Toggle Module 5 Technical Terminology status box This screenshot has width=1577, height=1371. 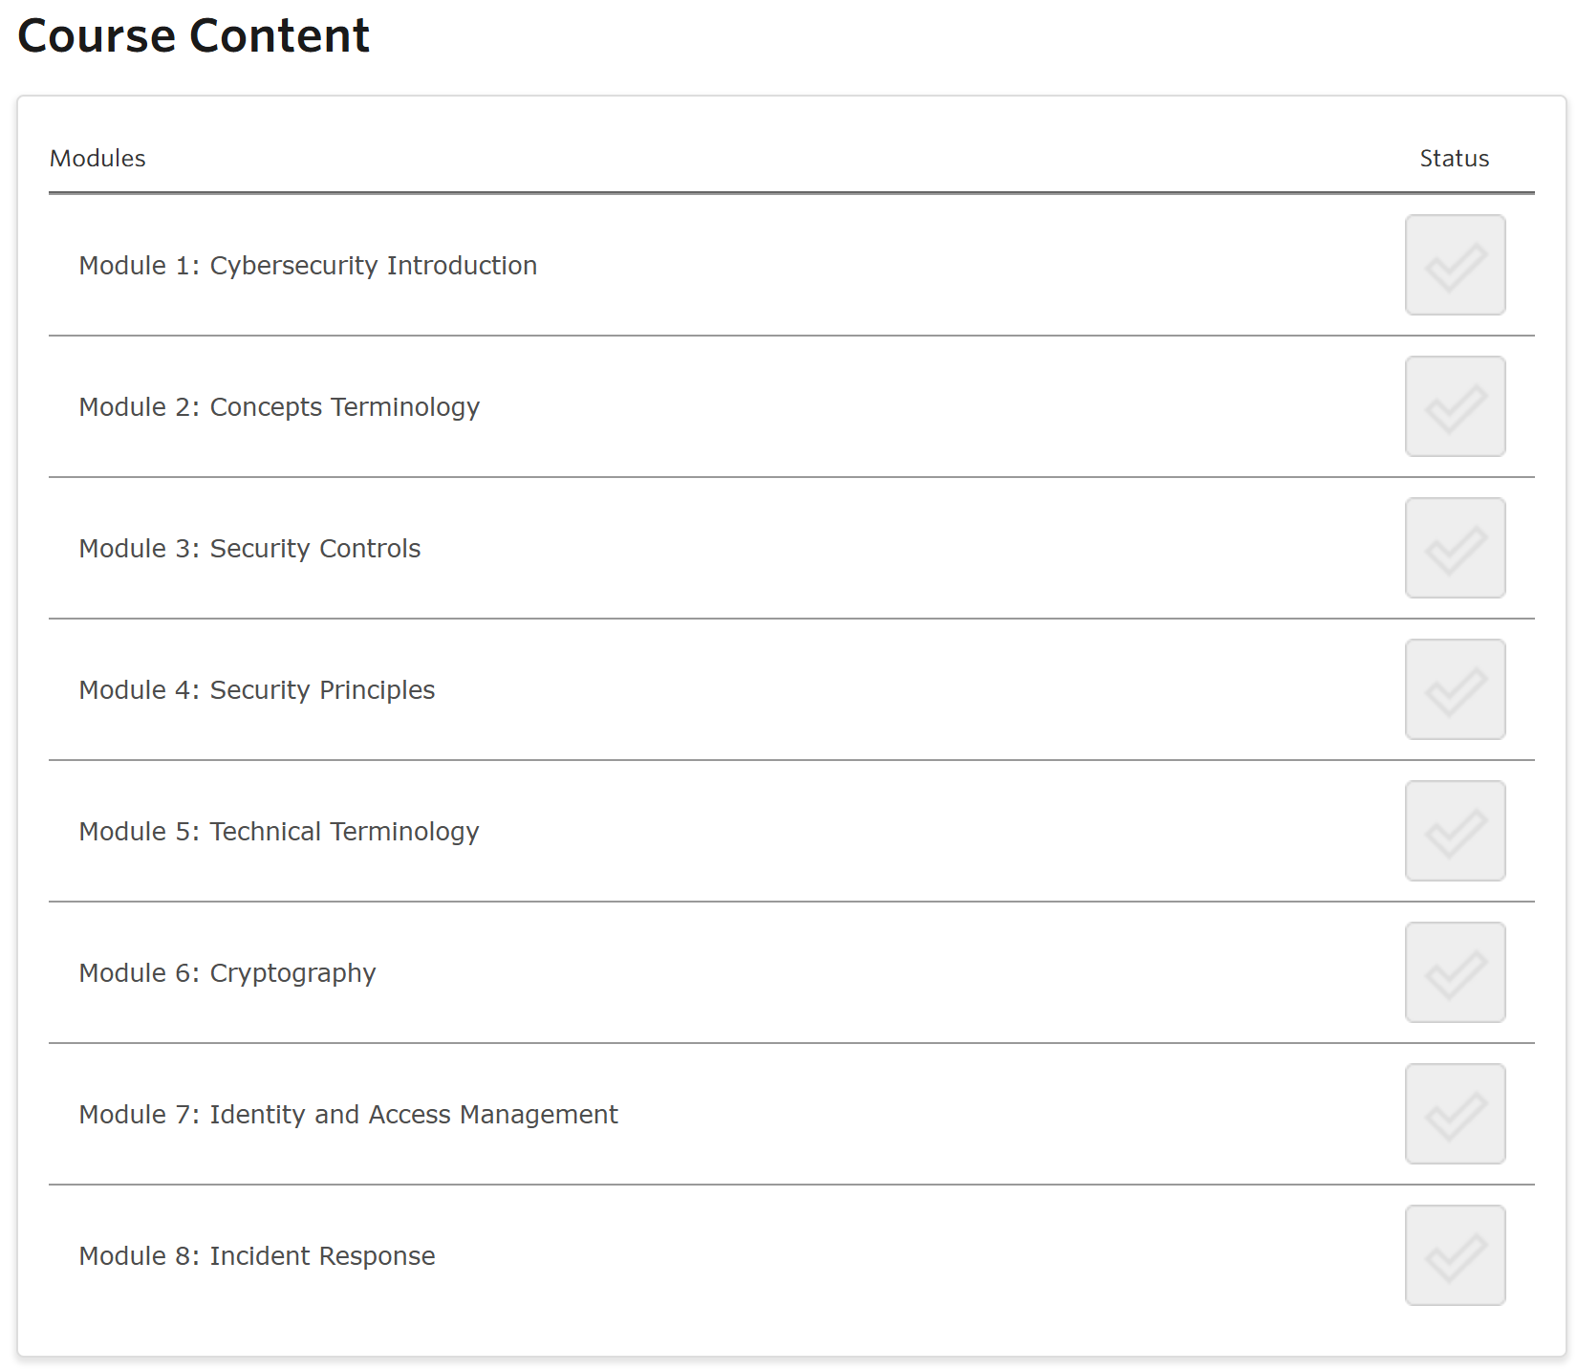pyautogui.click(x=1455, y=831)
